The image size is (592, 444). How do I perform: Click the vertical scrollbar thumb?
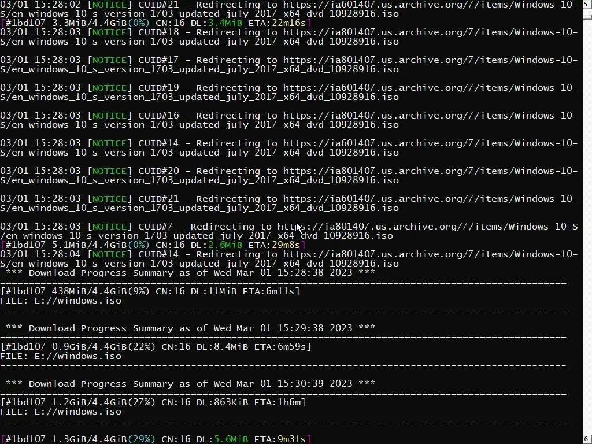tap(587, 14)
